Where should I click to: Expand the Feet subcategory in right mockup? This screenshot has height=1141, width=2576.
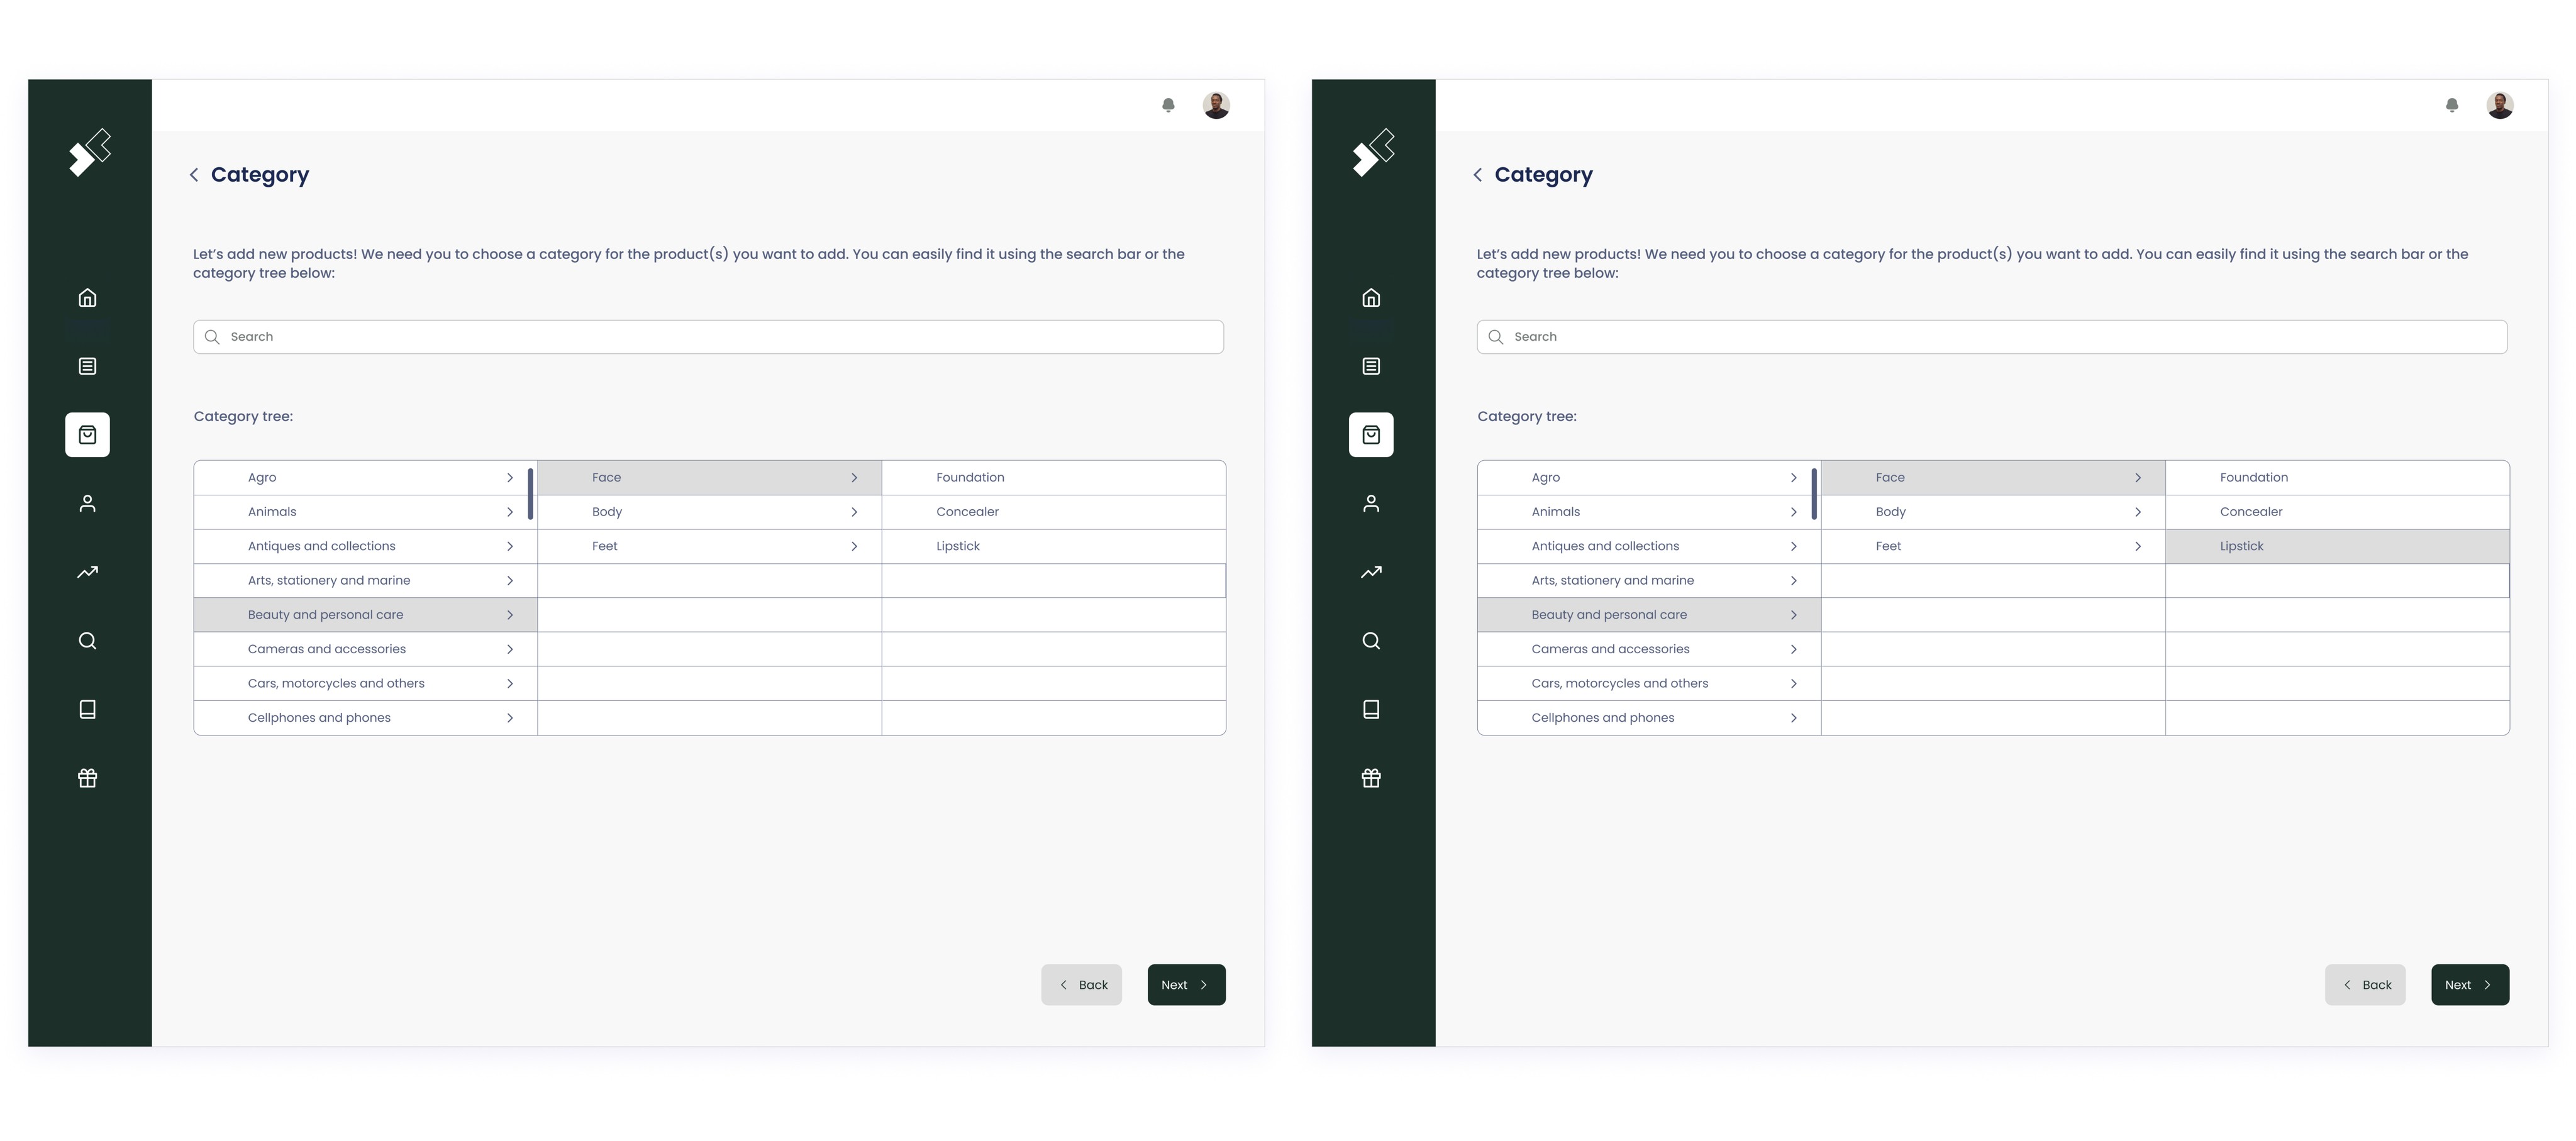pyautogui.click(x=1993, y=546)
